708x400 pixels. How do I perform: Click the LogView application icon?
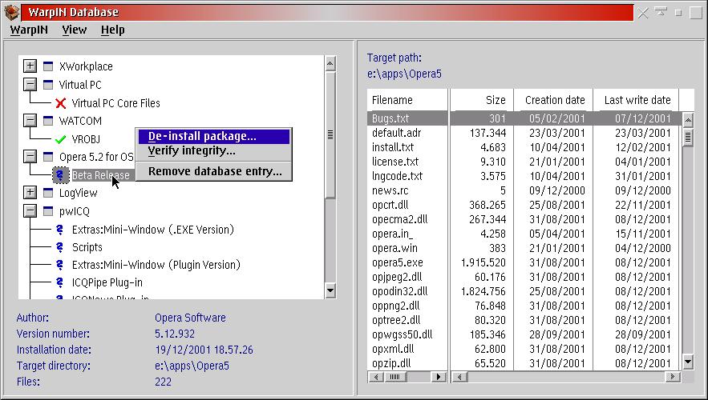[48, 193]
